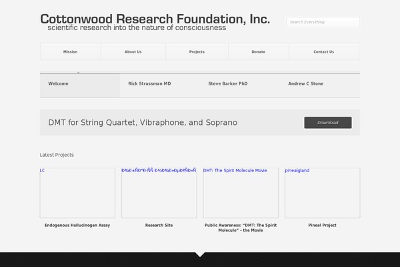Viewport: 400px width, 267px height.
Task: Open the pinealgland project thumbnail
Action: [323, 193]
